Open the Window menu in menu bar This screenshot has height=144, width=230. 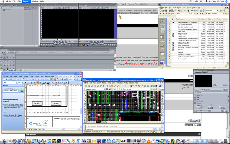(35, 1)
